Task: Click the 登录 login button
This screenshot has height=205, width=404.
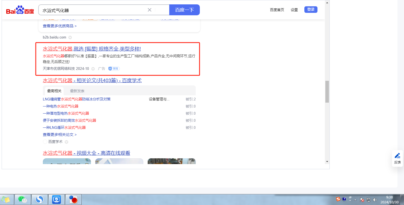Action: pos(311,10)
